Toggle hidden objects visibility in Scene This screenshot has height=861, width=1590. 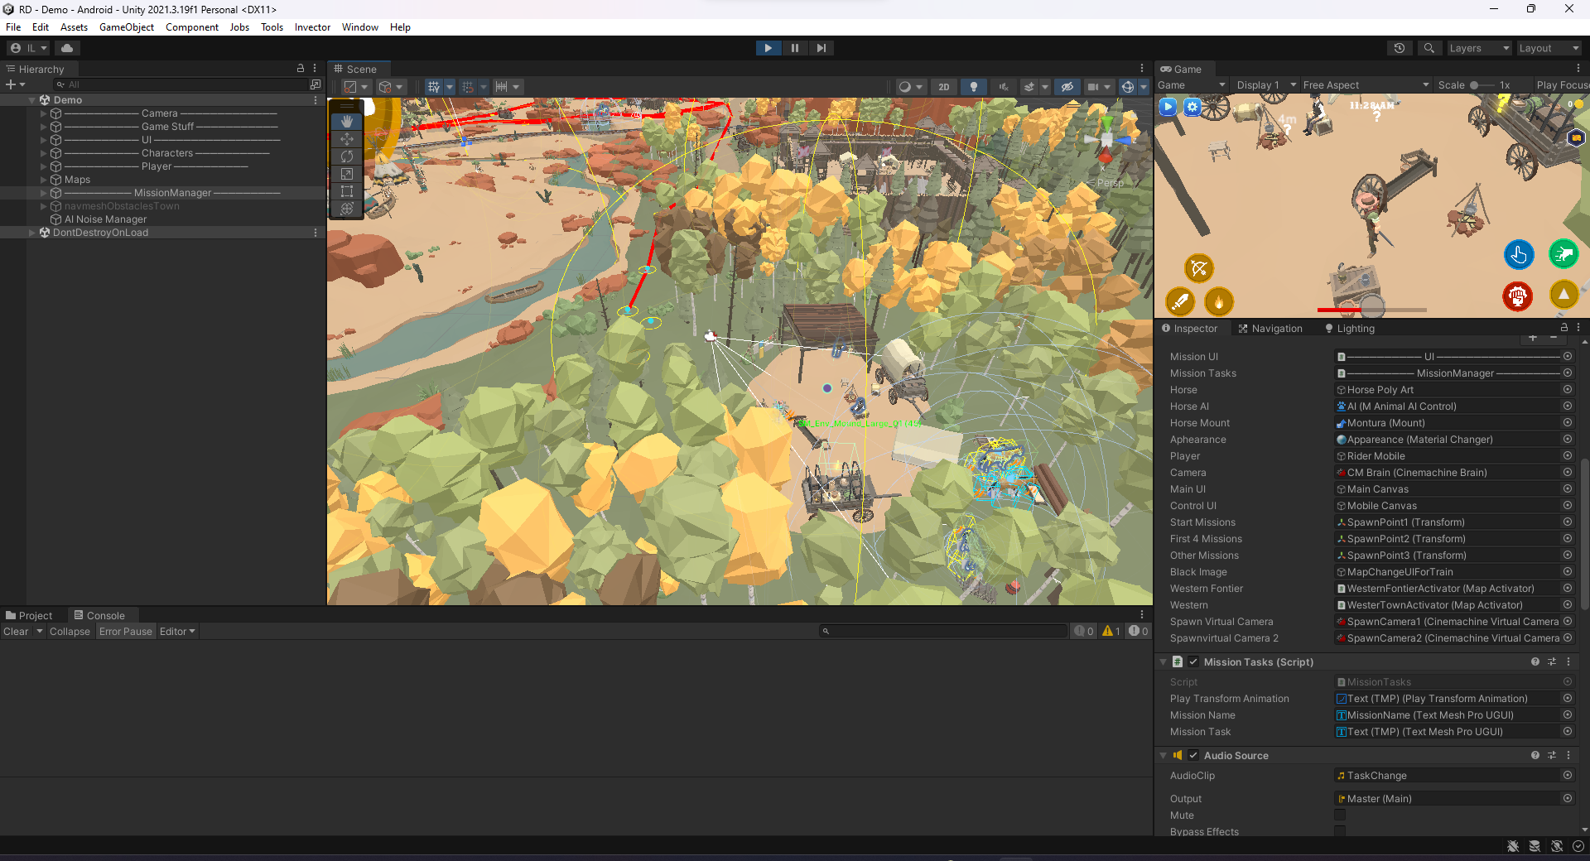1067,87
